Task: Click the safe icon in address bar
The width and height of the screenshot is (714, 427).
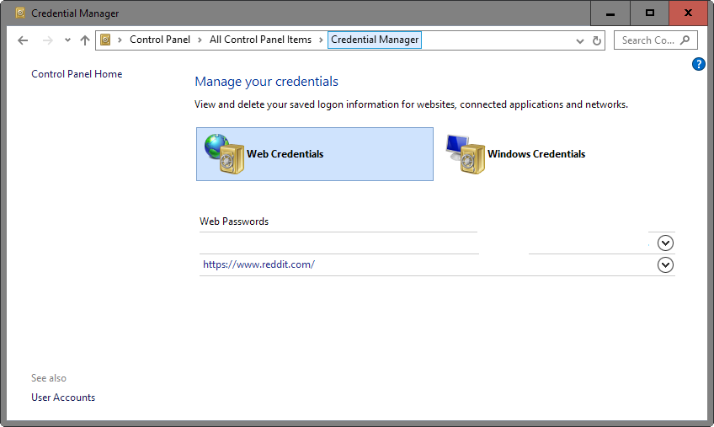Action: coord(105,40)
